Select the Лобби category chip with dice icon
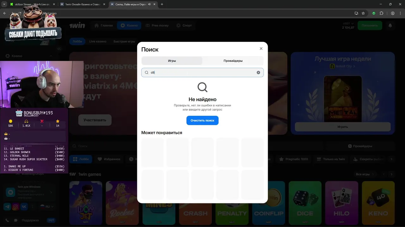The image size is (405, 227). tap(81, 159)
